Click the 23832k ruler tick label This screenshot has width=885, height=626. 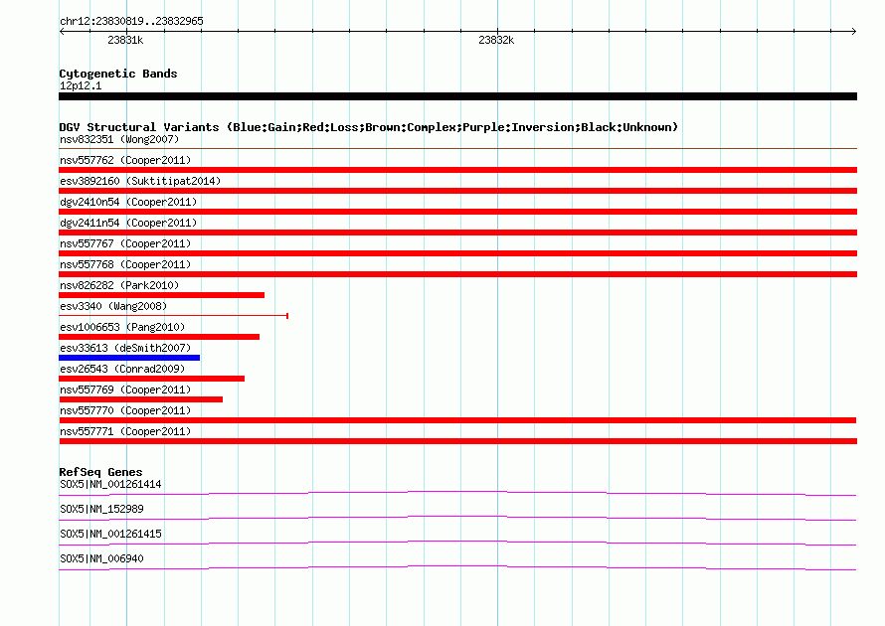[496, 40]
